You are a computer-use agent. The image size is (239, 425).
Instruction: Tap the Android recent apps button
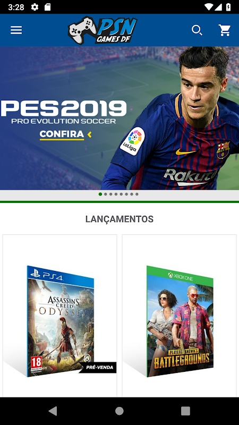pos(185,411)
